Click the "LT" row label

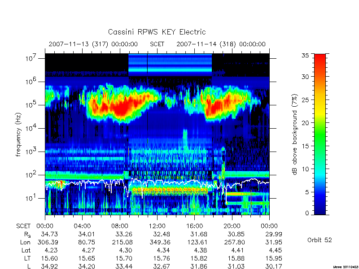(x=27, y=259)
